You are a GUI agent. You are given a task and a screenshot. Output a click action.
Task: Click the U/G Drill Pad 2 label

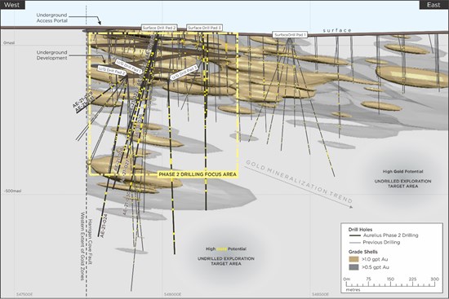(112, 70)
